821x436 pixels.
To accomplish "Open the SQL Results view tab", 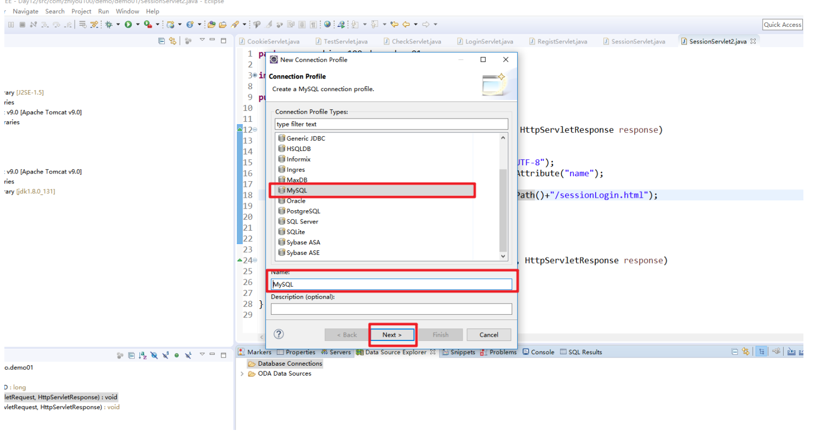I will pyautogui.click(x=581, y=352).
